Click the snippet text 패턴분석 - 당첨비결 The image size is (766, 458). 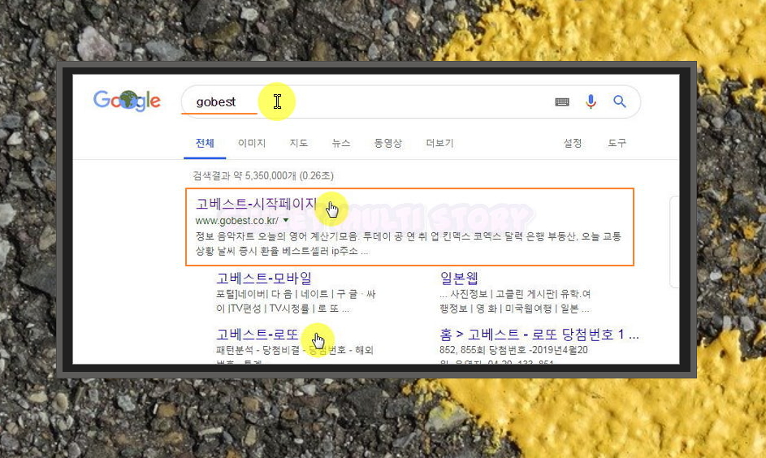tap(295, 350)
